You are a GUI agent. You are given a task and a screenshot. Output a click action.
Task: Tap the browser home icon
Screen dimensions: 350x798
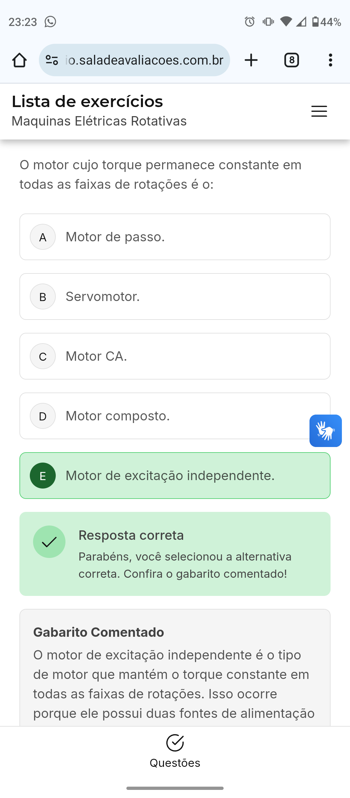[x=19, y=60]
